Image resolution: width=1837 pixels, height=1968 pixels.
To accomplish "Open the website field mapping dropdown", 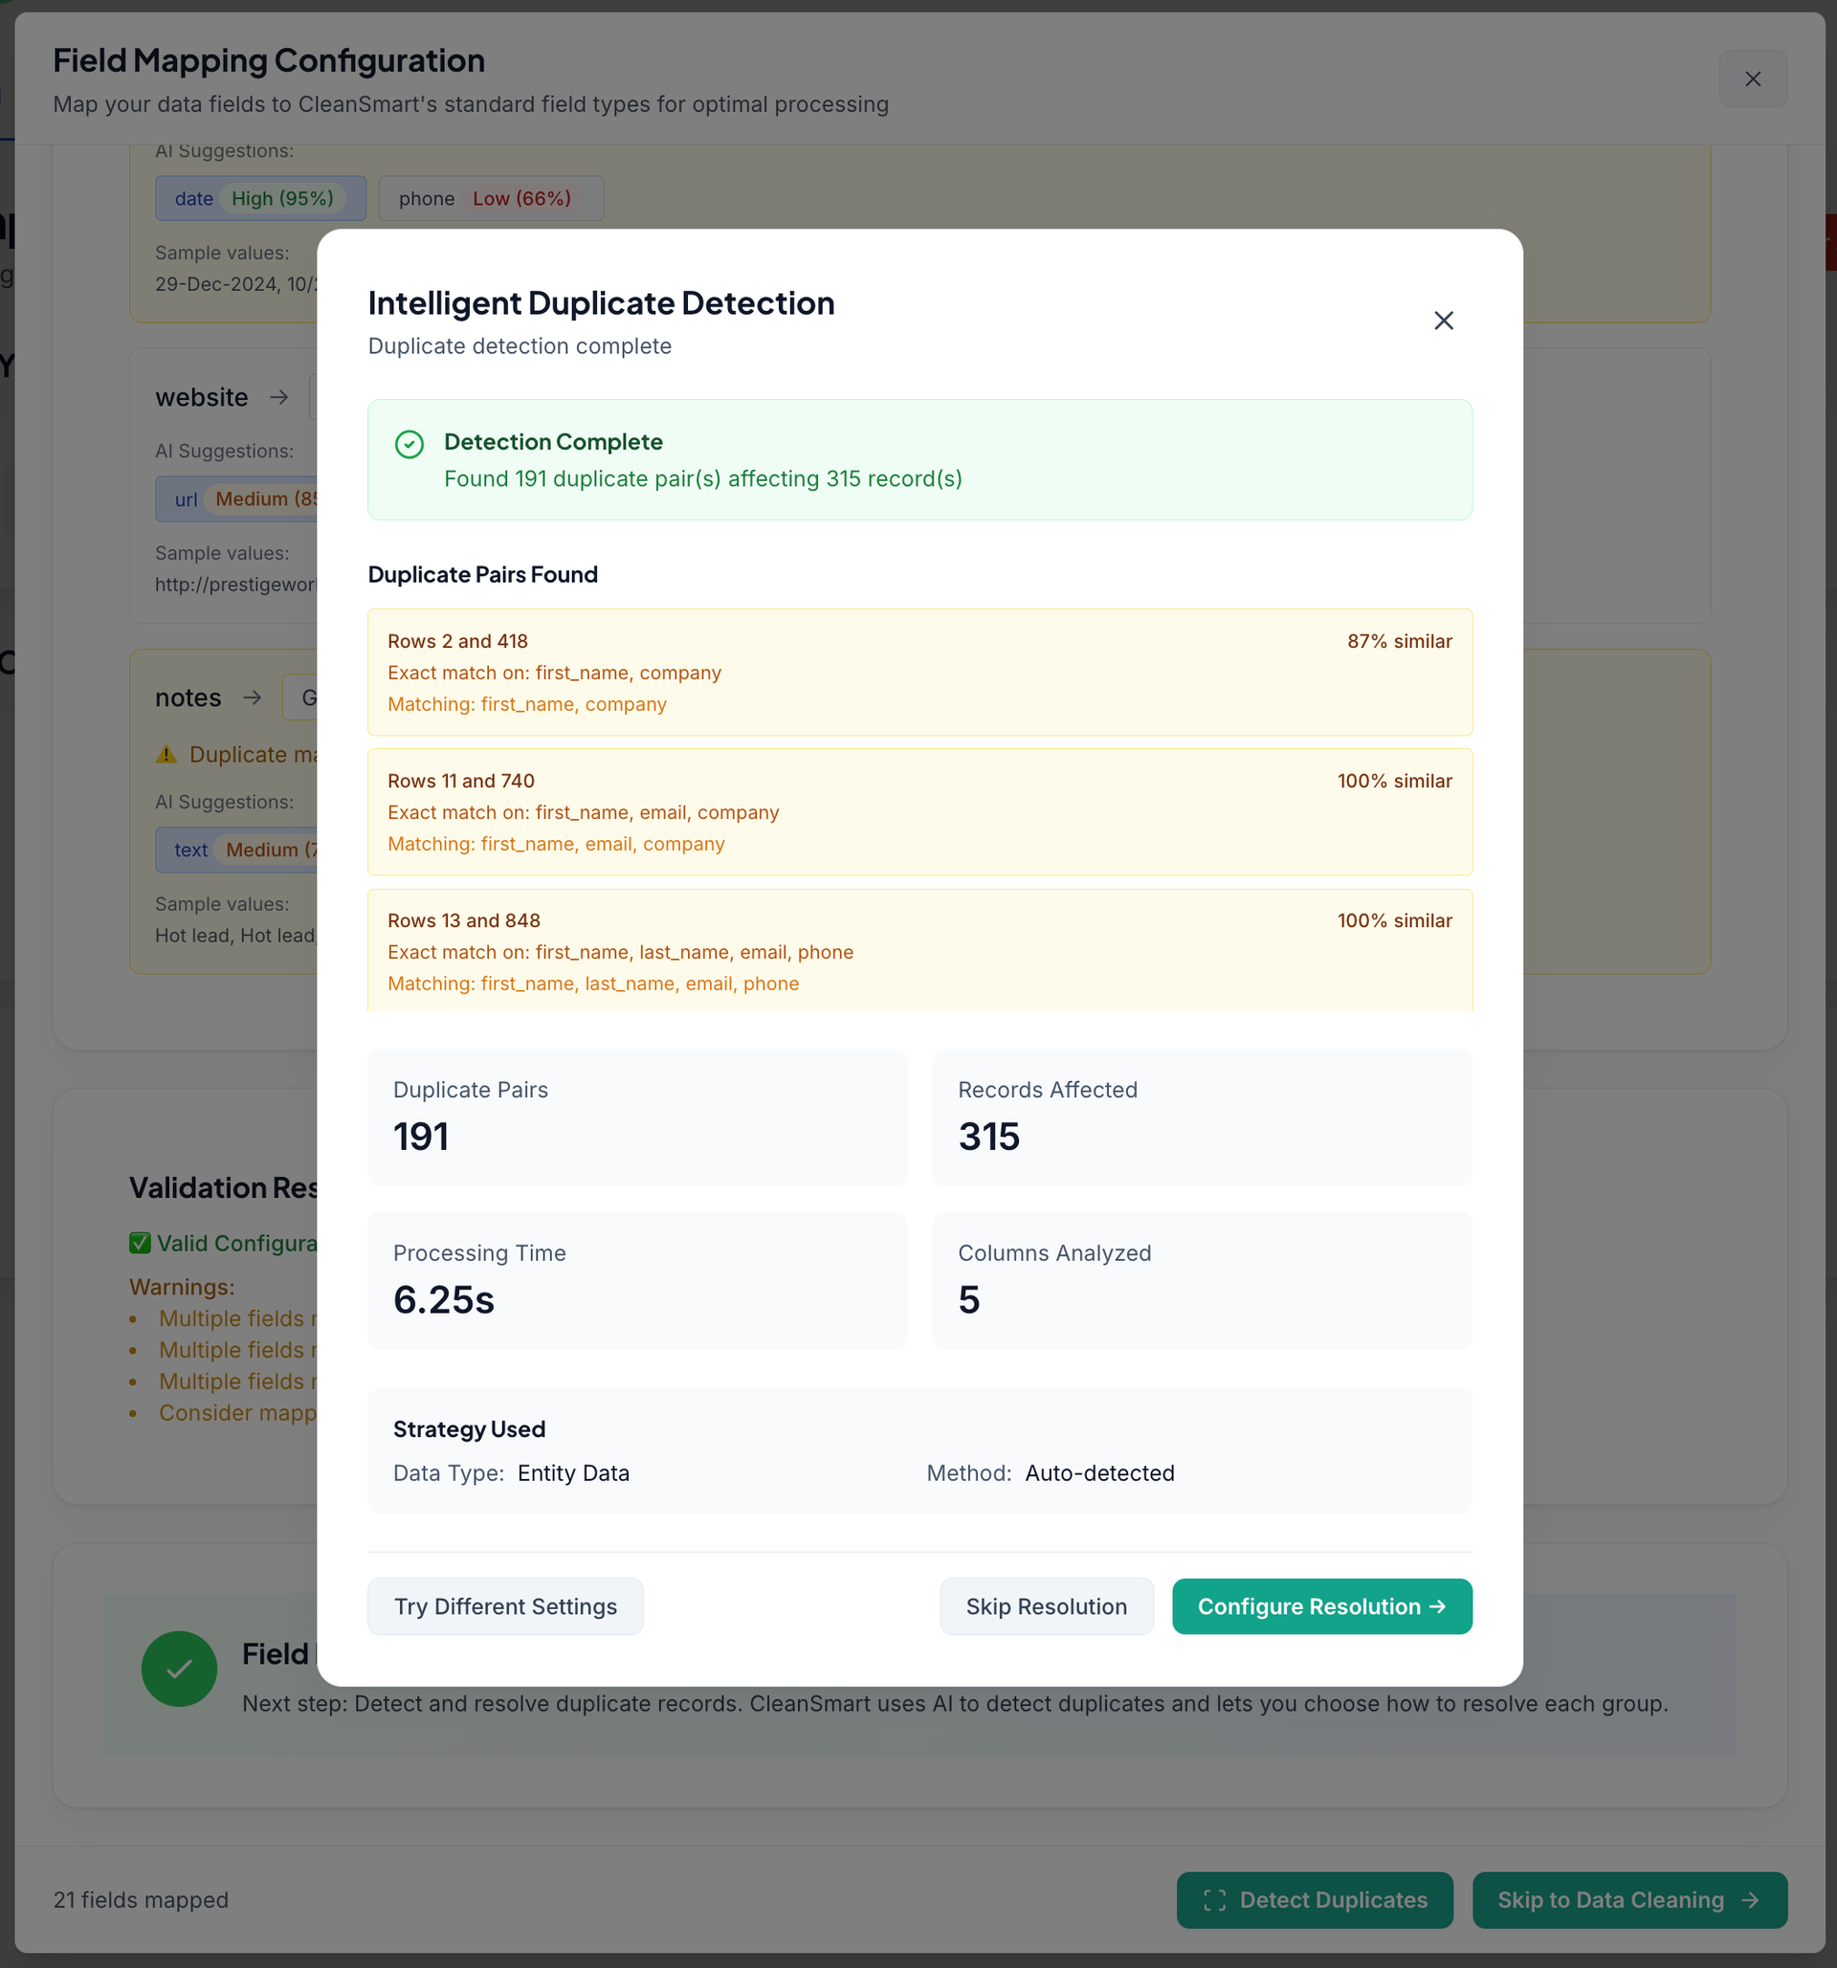I will coord(317,397).
